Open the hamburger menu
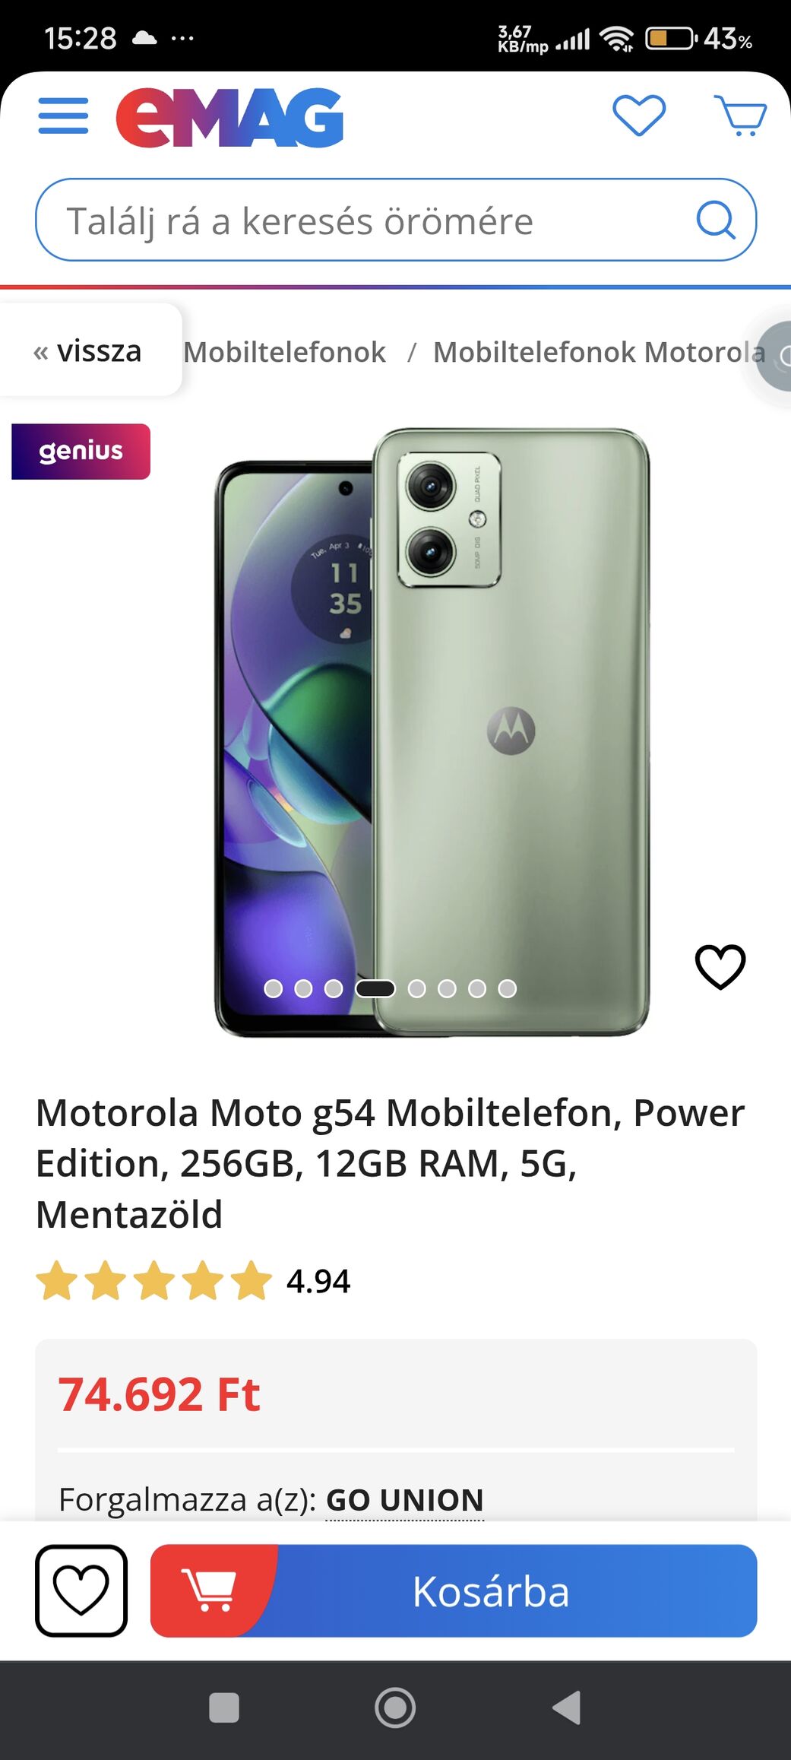The width and height of the screenshot is (791, 1760). pyautogui.click(x=63, y=116)
